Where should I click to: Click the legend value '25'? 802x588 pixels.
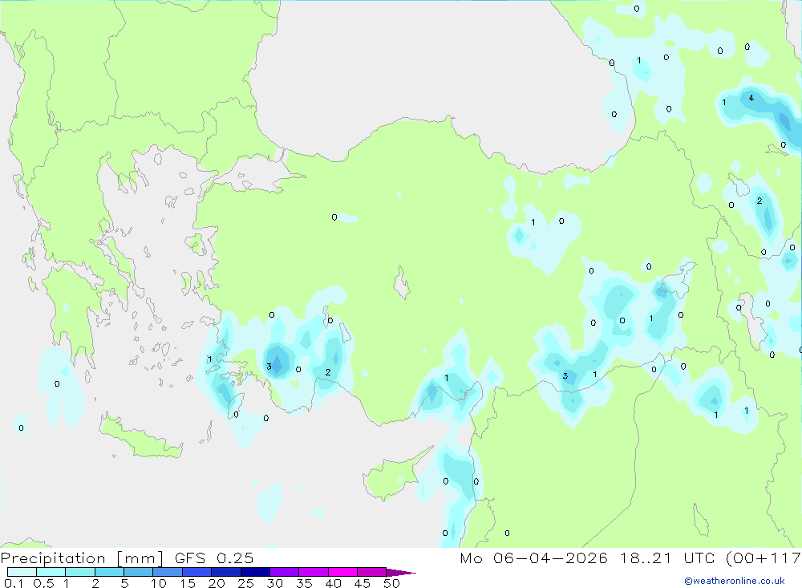pyautogui.click(x=246, y=583)
